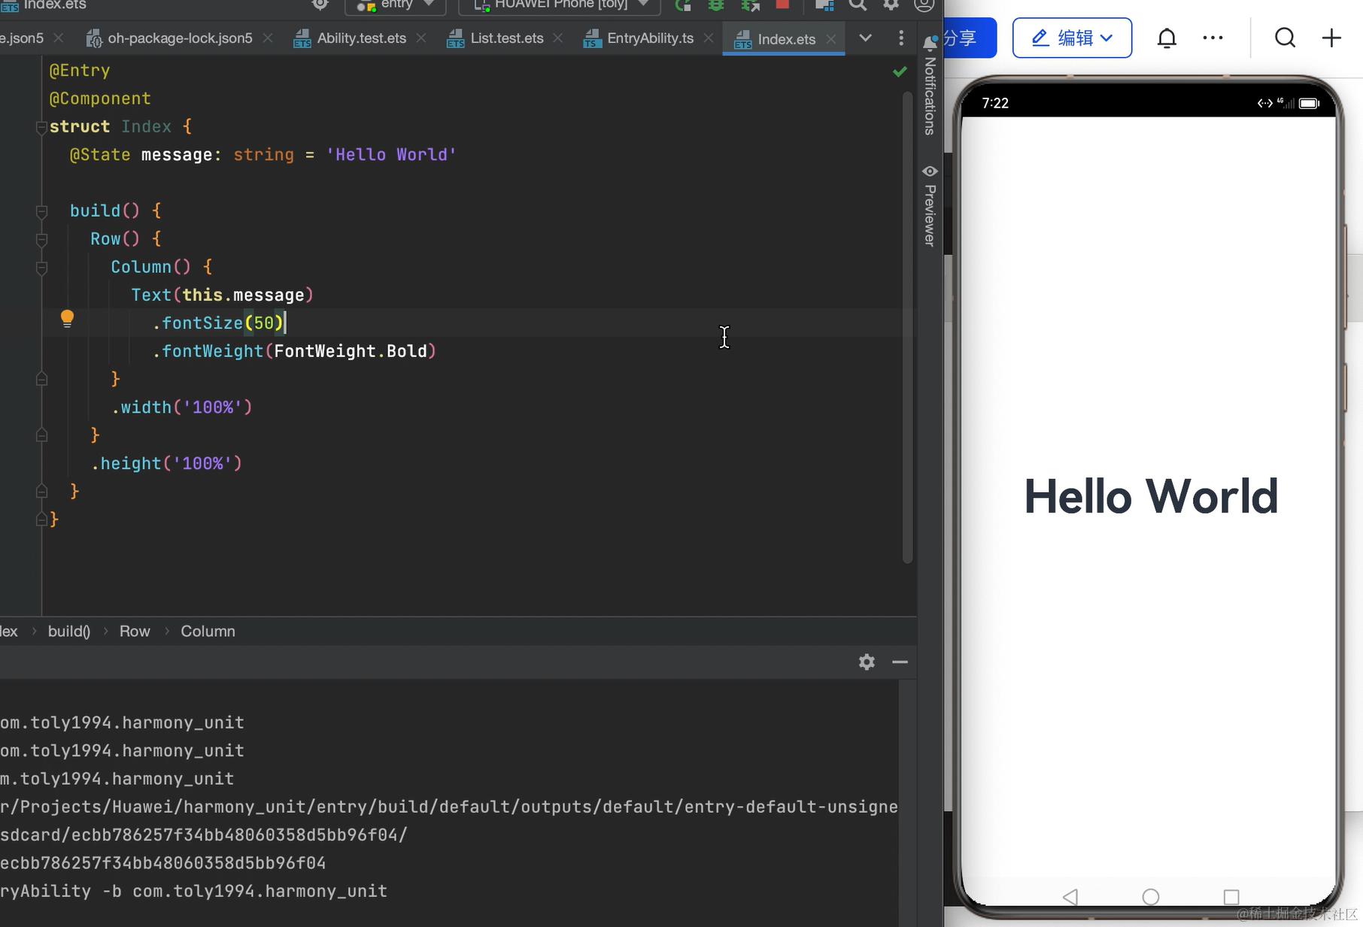The width and height of the screenshot is (1363, 927).
Task: Switch to List.test.ets tab
Action: (506, 38)
